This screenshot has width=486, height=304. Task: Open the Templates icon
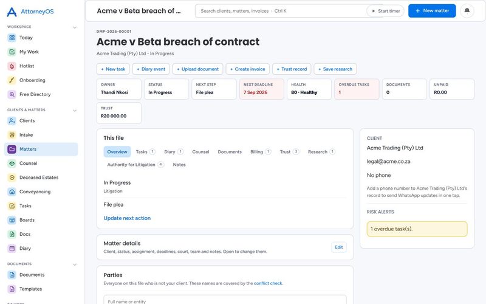(12, 289)
